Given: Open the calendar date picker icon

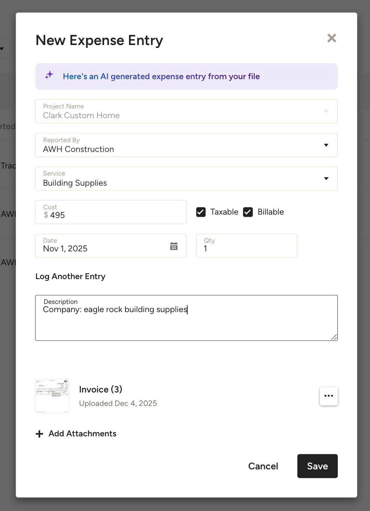Looking at the screenshot, I should click(174, 246).
